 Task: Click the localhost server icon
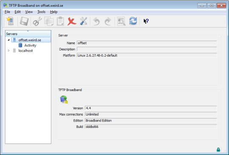(14, 50)
